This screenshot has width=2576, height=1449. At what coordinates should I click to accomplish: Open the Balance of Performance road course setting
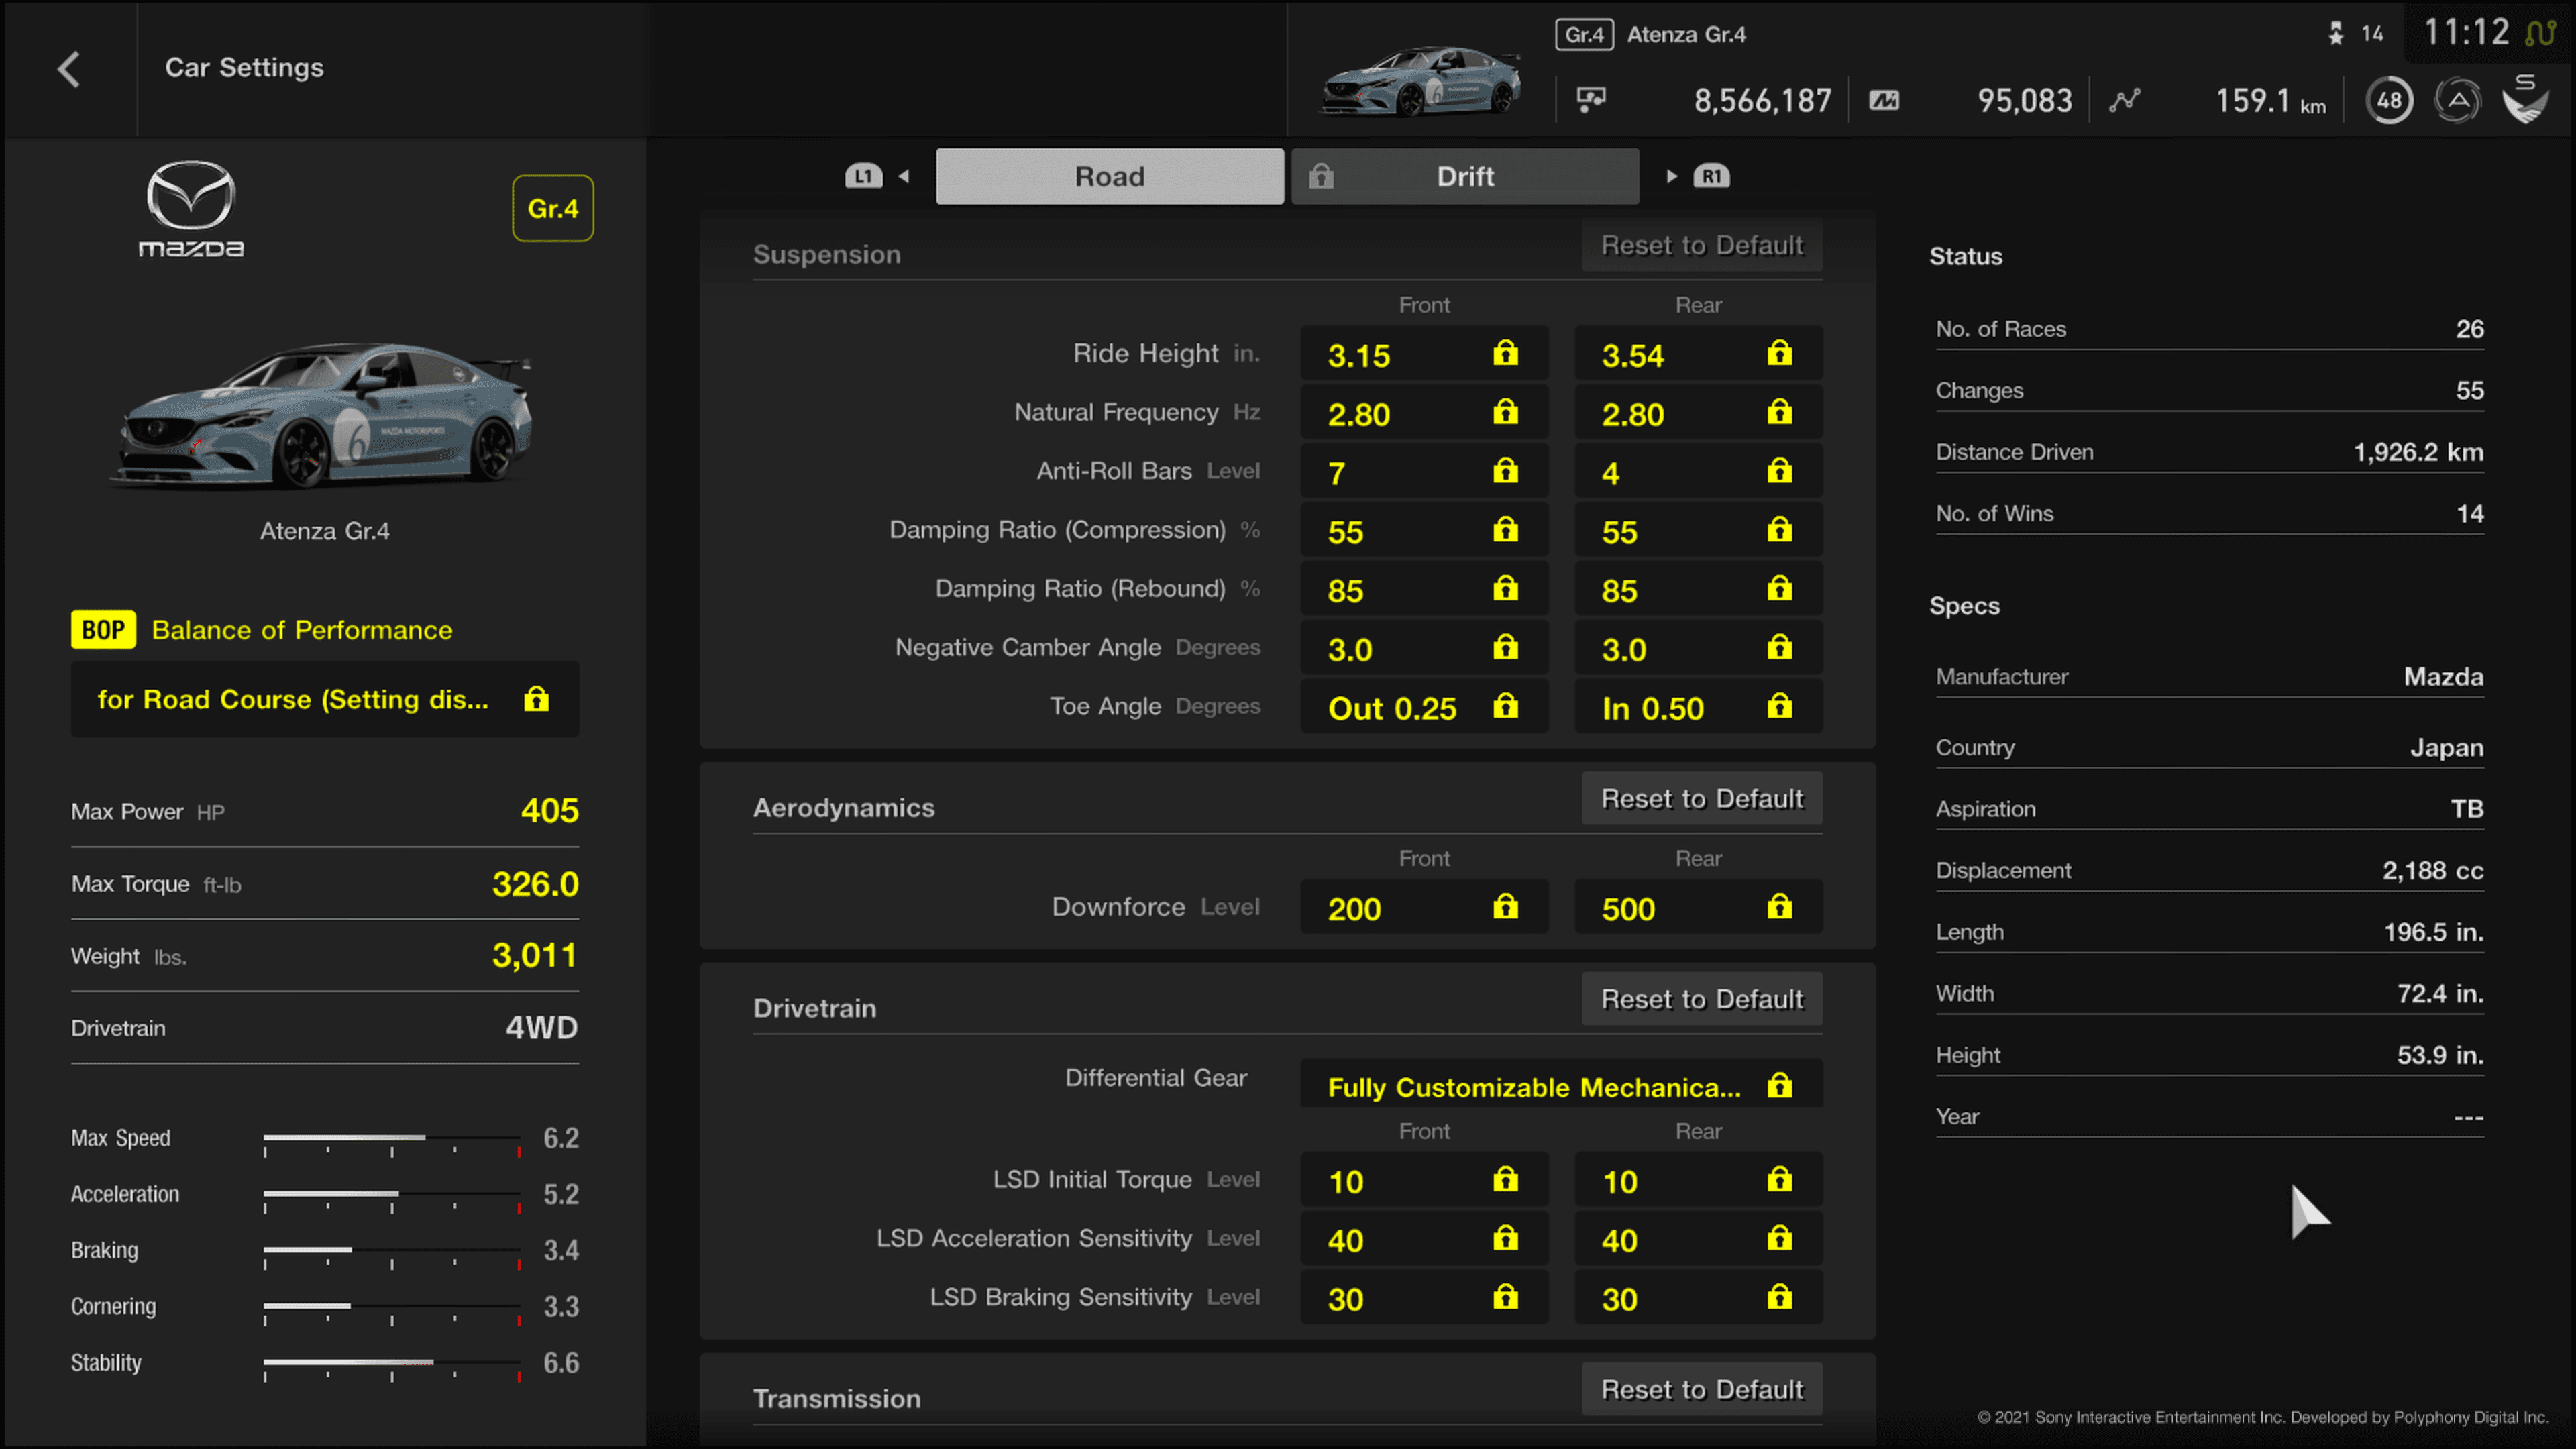(325, 699)
